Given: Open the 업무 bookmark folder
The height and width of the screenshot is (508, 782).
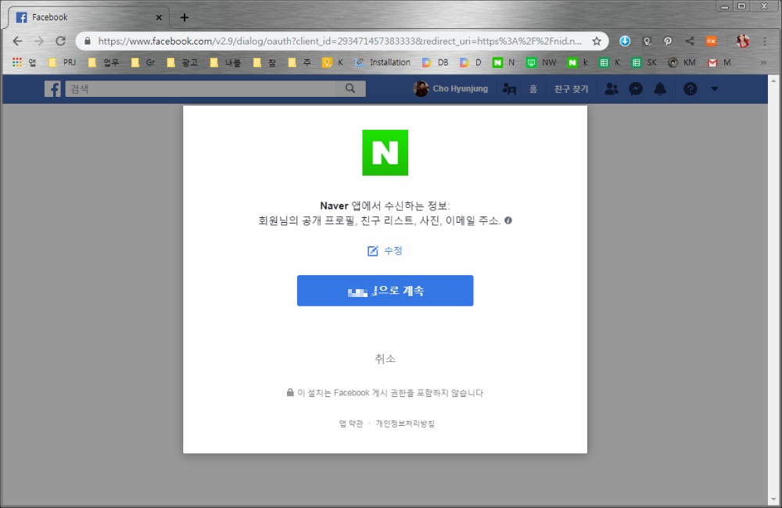Looking at the screenshot, I should click(x=104, y=63).
